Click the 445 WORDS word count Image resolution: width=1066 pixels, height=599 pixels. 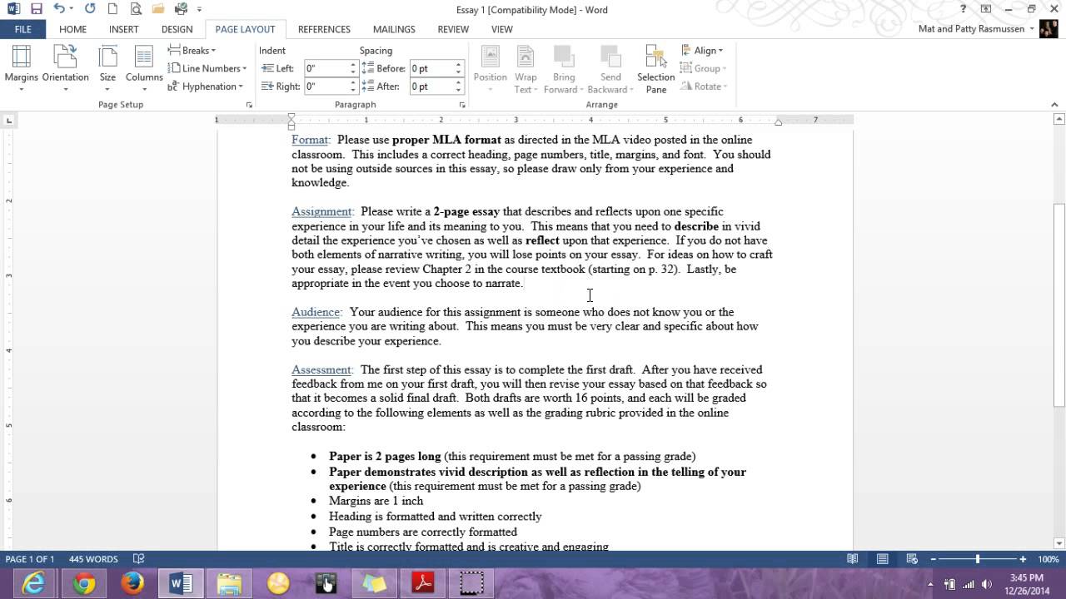[x=93, y=559]
